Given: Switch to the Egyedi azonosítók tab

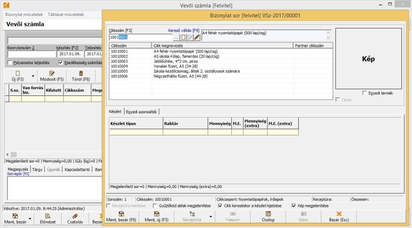Looking at the screenshot, I should [142, 111].
